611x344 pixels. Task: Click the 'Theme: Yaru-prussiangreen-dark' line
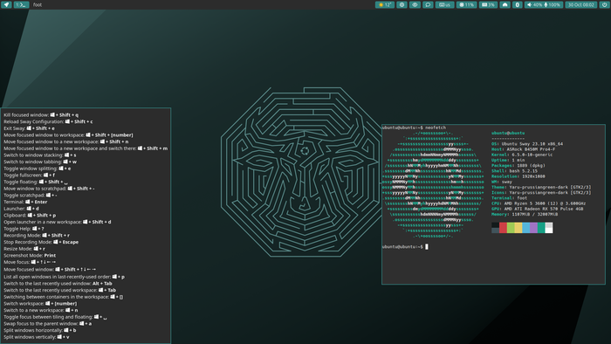(x=541, y=187)
